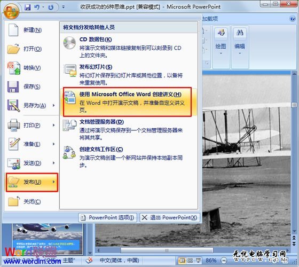Select 发布幻灯片(S) title text
The height and width of the screenshot is (267, 299).
point(96,67)
